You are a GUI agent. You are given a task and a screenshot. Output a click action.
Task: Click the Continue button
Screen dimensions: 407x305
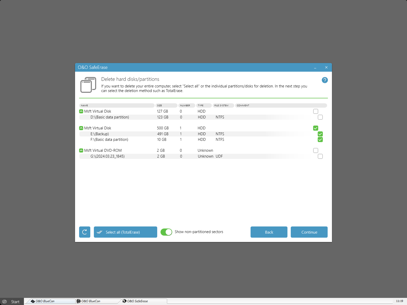(x=309, y=232)
